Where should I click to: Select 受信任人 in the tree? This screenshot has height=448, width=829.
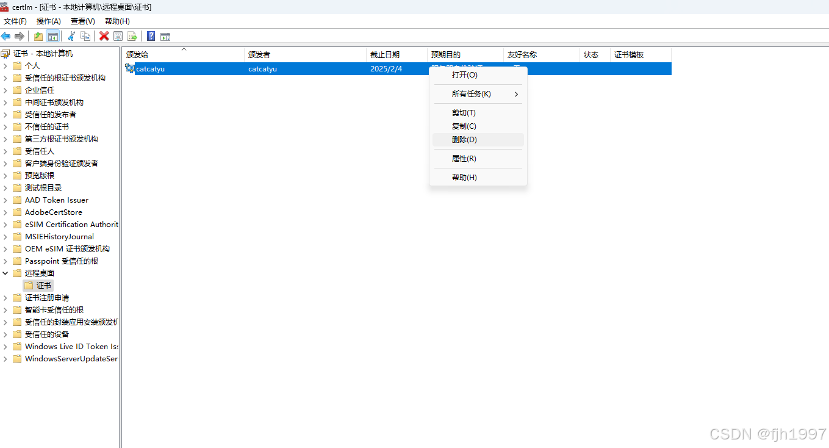pos(40,151)
